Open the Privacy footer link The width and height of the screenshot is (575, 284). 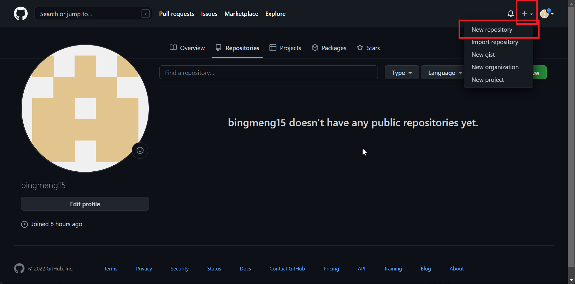[x=144, y=269]
